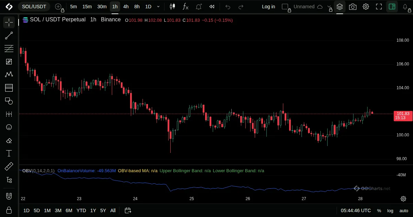Set range to 6M
413x217 pixels.
(x=69, y=210)
